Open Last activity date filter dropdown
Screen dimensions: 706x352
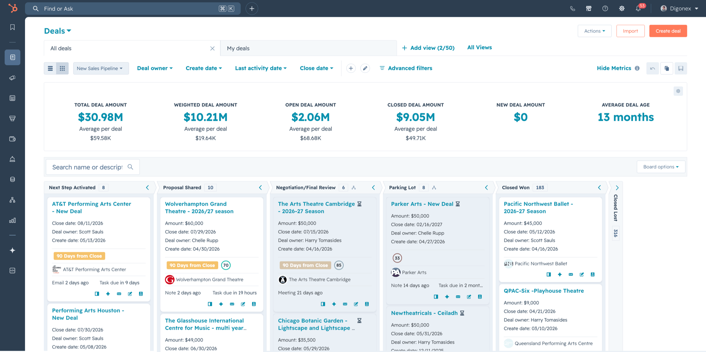(261, 68)
